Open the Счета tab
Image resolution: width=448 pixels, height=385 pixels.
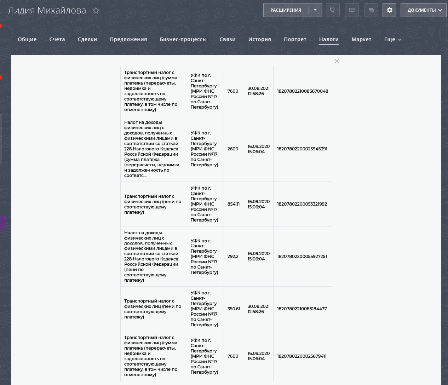[x=57, y=39]
